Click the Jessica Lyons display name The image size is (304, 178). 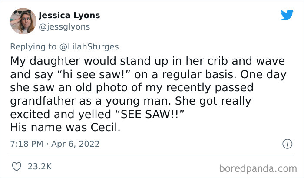coord(69,16)
